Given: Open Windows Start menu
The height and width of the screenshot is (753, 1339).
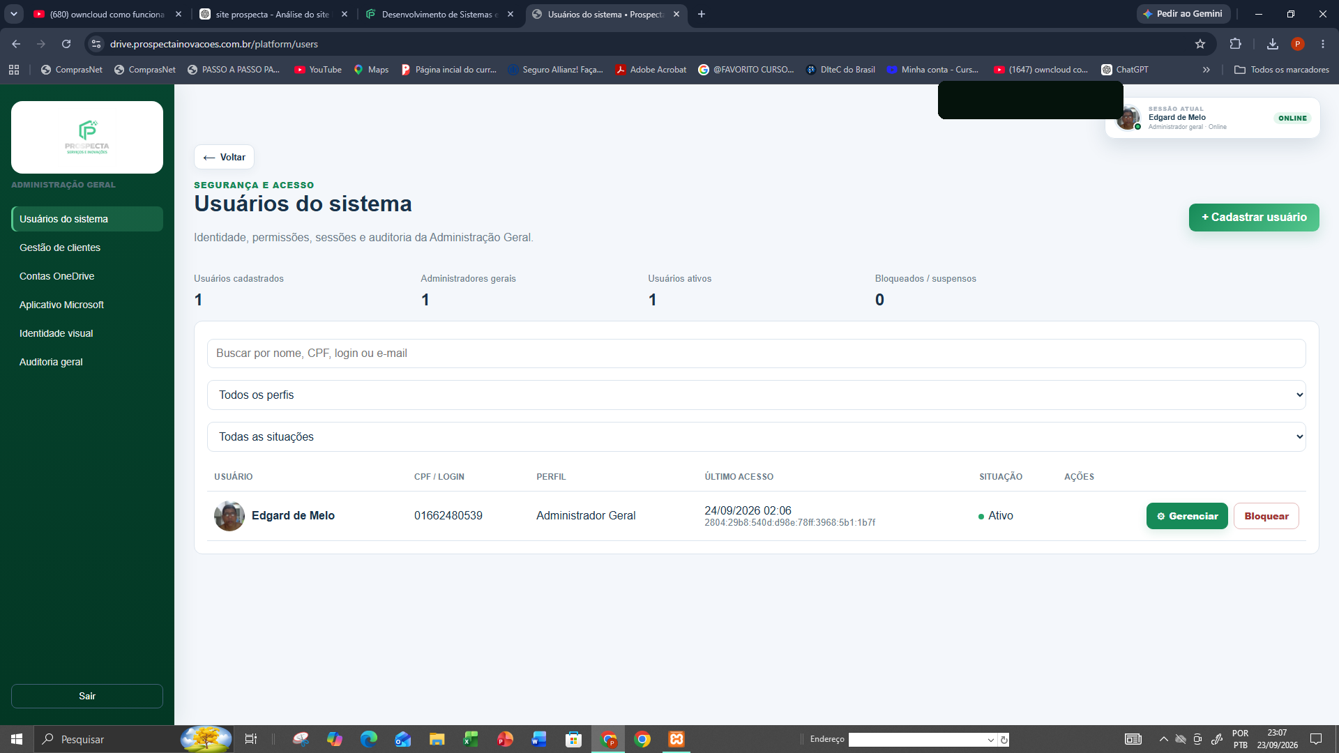Looking at the screenshot, I should coord(17,739).
